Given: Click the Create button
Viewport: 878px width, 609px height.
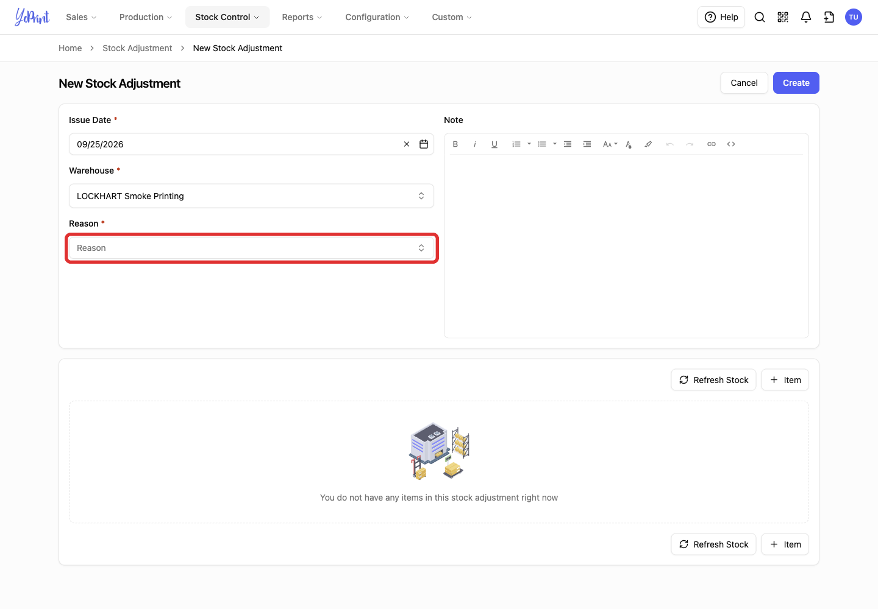Looking at the screenshot, I should click(x=796, y=83).
